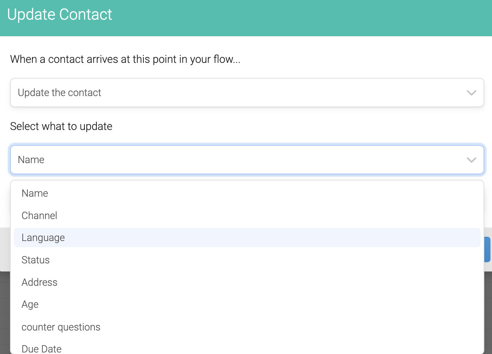Select "Address" from the list

pyautogui.click(x=39, y=282)
